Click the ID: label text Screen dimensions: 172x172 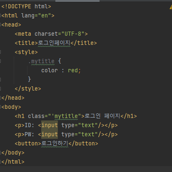(30, 125)
